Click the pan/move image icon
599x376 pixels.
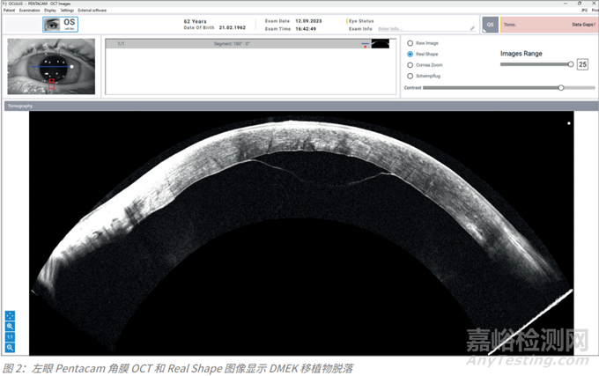[10, 315]
